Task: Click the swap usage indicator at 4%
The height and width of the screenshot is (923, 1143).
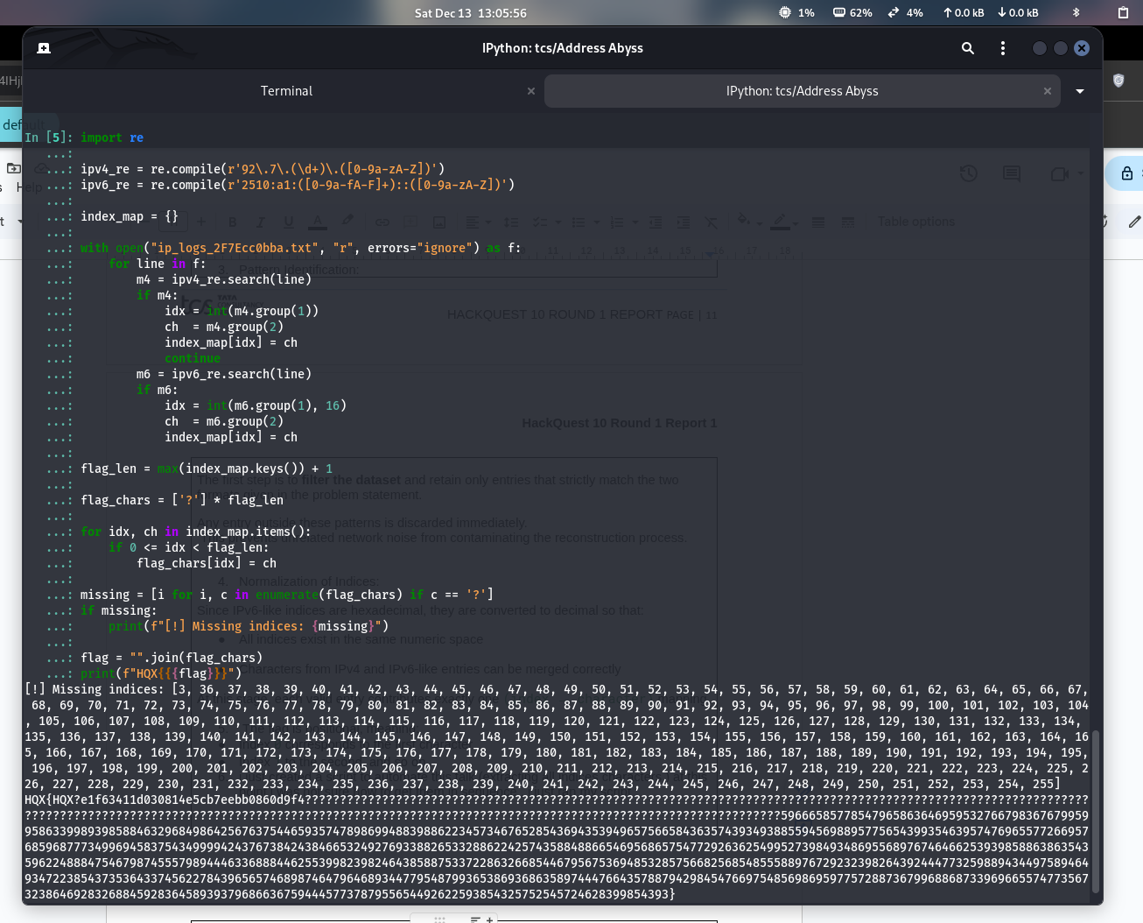Action: click(x=906, y=13)
